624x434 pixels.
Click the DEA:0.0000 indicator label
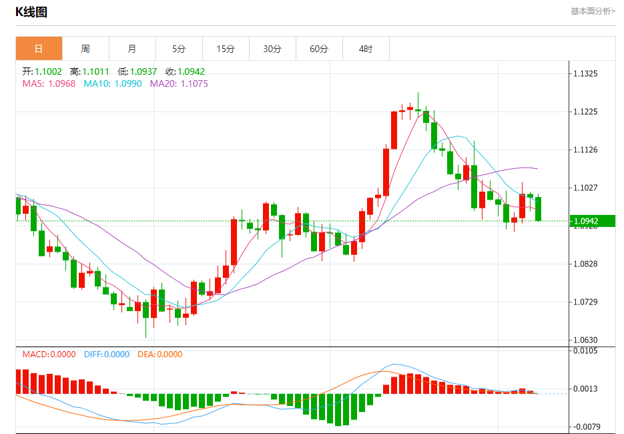coord(160,355)
